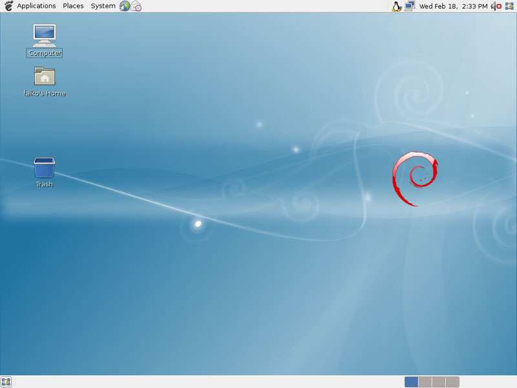Launch the web browser globe icon
517x388 pixels.
click(125, 6)
